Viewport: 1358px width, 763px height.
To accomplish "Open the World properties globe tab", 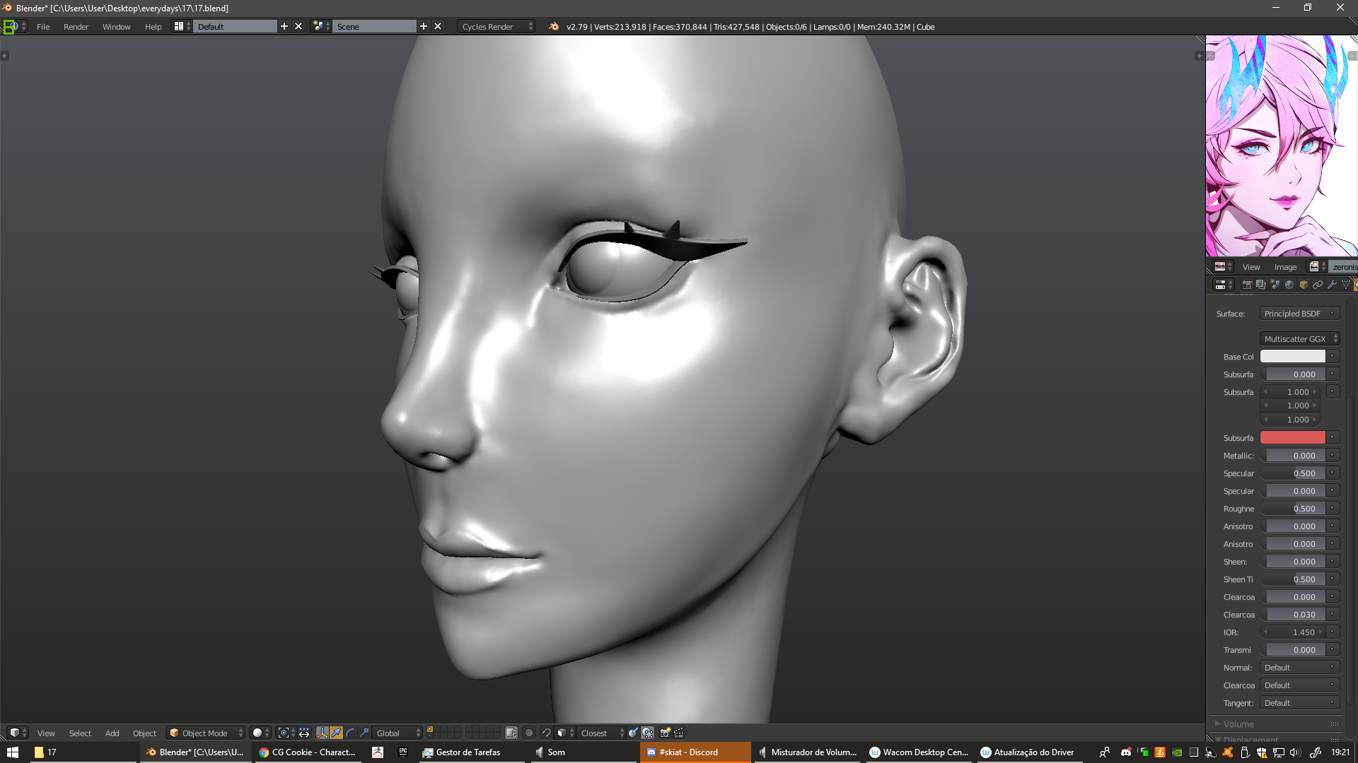I will point(1289,285).
